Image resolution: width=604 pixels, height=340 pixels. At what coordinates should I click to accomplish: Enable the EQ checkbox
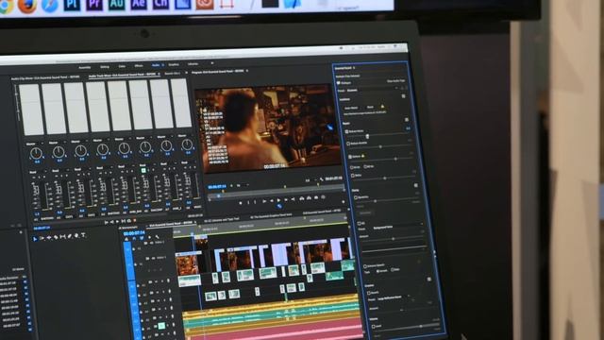(x=359, y=223)
